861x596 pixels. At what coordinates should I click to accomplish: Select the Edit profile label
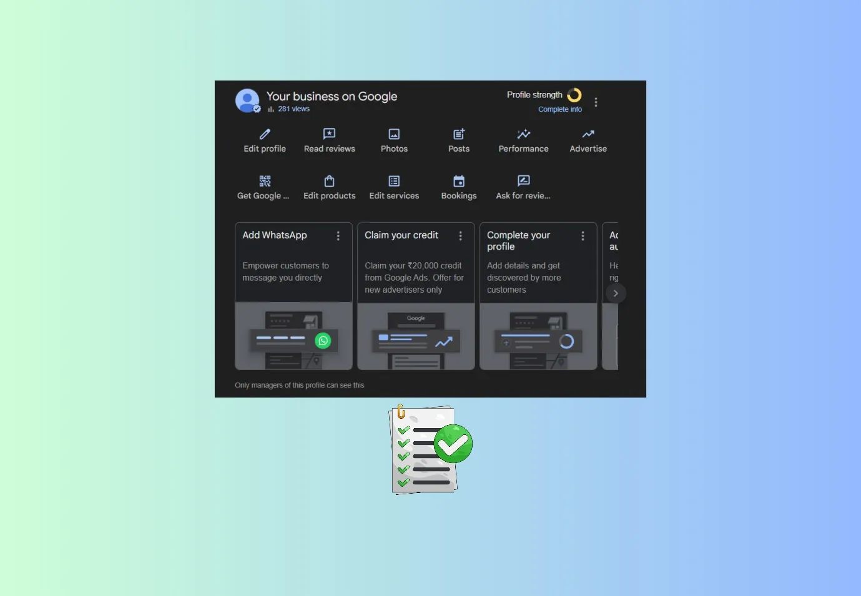pyautogui.click(x=265, y=149)
